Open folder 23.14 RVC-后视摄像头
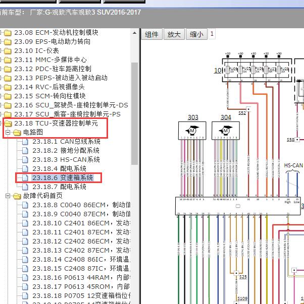This screenshot has width=304, height=304. [x=49, y=87]
